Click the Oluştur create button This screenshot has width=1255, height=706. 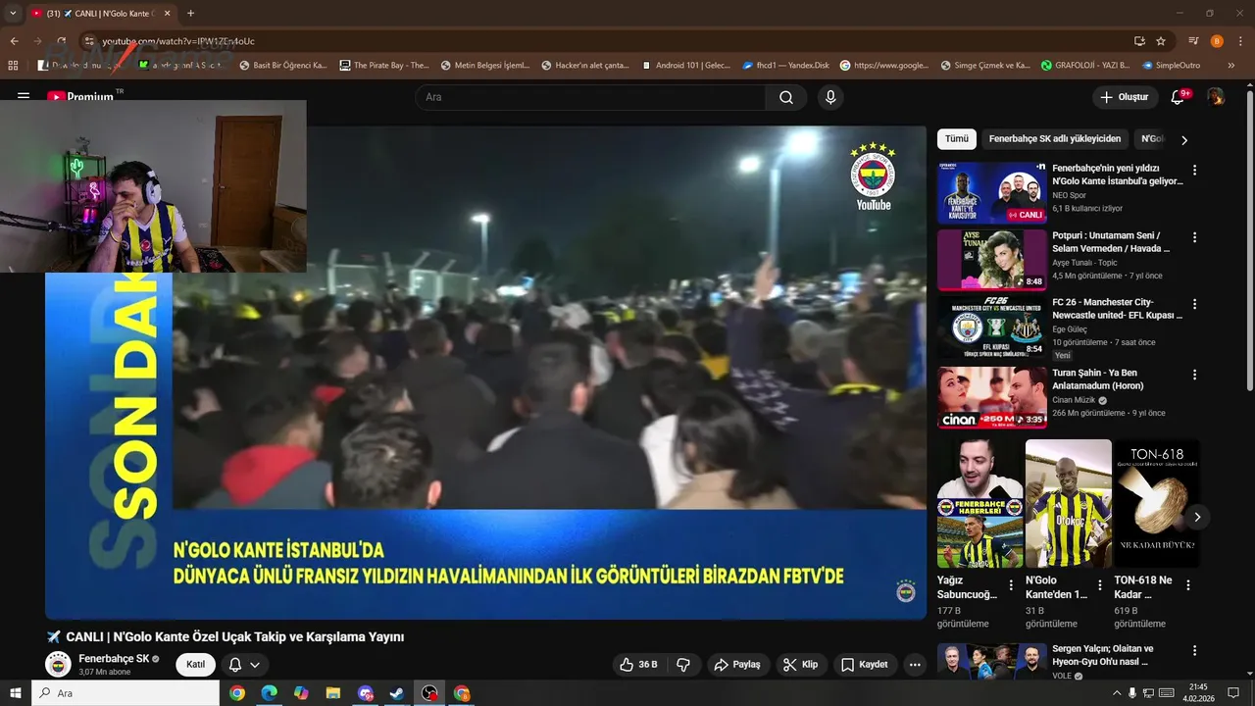(x=1126, y=97)
